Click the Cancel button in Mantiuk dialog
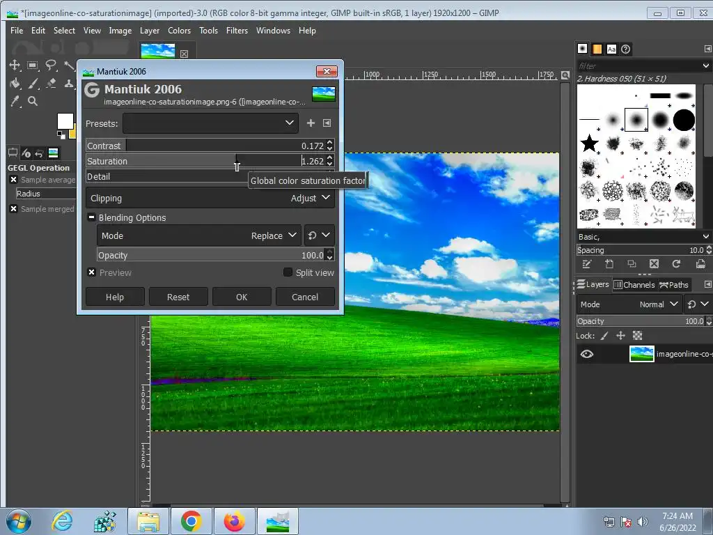The width and height of the screenshot is (713, 535). click(x=305, y=297)
